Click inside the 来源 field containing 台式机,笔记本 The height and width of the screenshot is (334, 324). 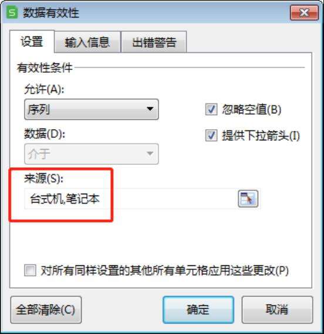[x=130, y=199]
